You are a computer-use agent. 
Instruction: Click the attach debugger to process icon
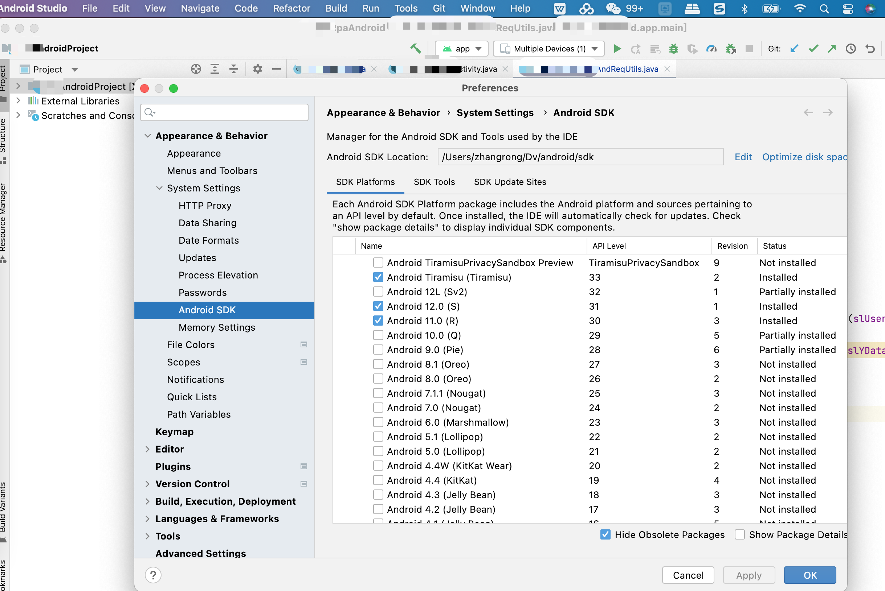tap(731, 49)
